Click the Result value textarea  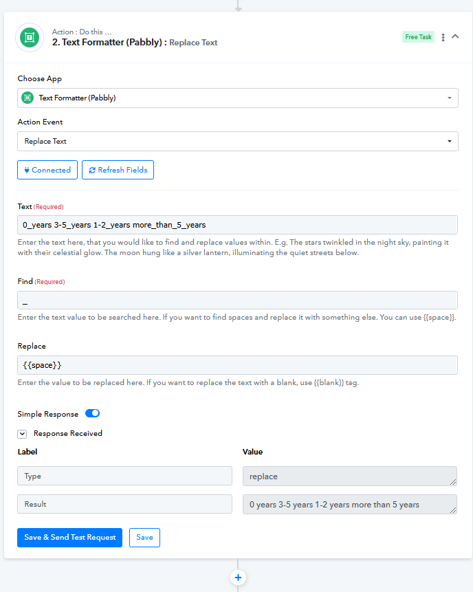pos(350,505)
